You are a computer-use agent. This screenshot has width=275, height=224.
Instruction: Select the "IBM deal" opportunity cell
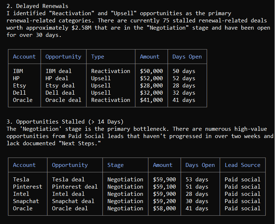58,71
